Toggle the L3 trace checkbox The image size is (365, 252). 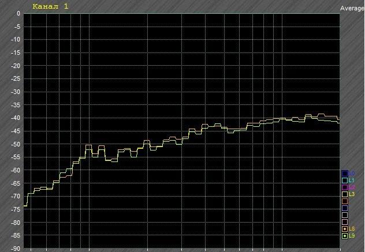pos(345,194)
